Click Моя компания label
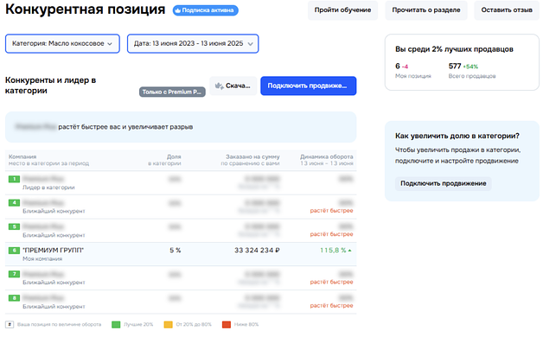The image size is (543, 337). 42,259
